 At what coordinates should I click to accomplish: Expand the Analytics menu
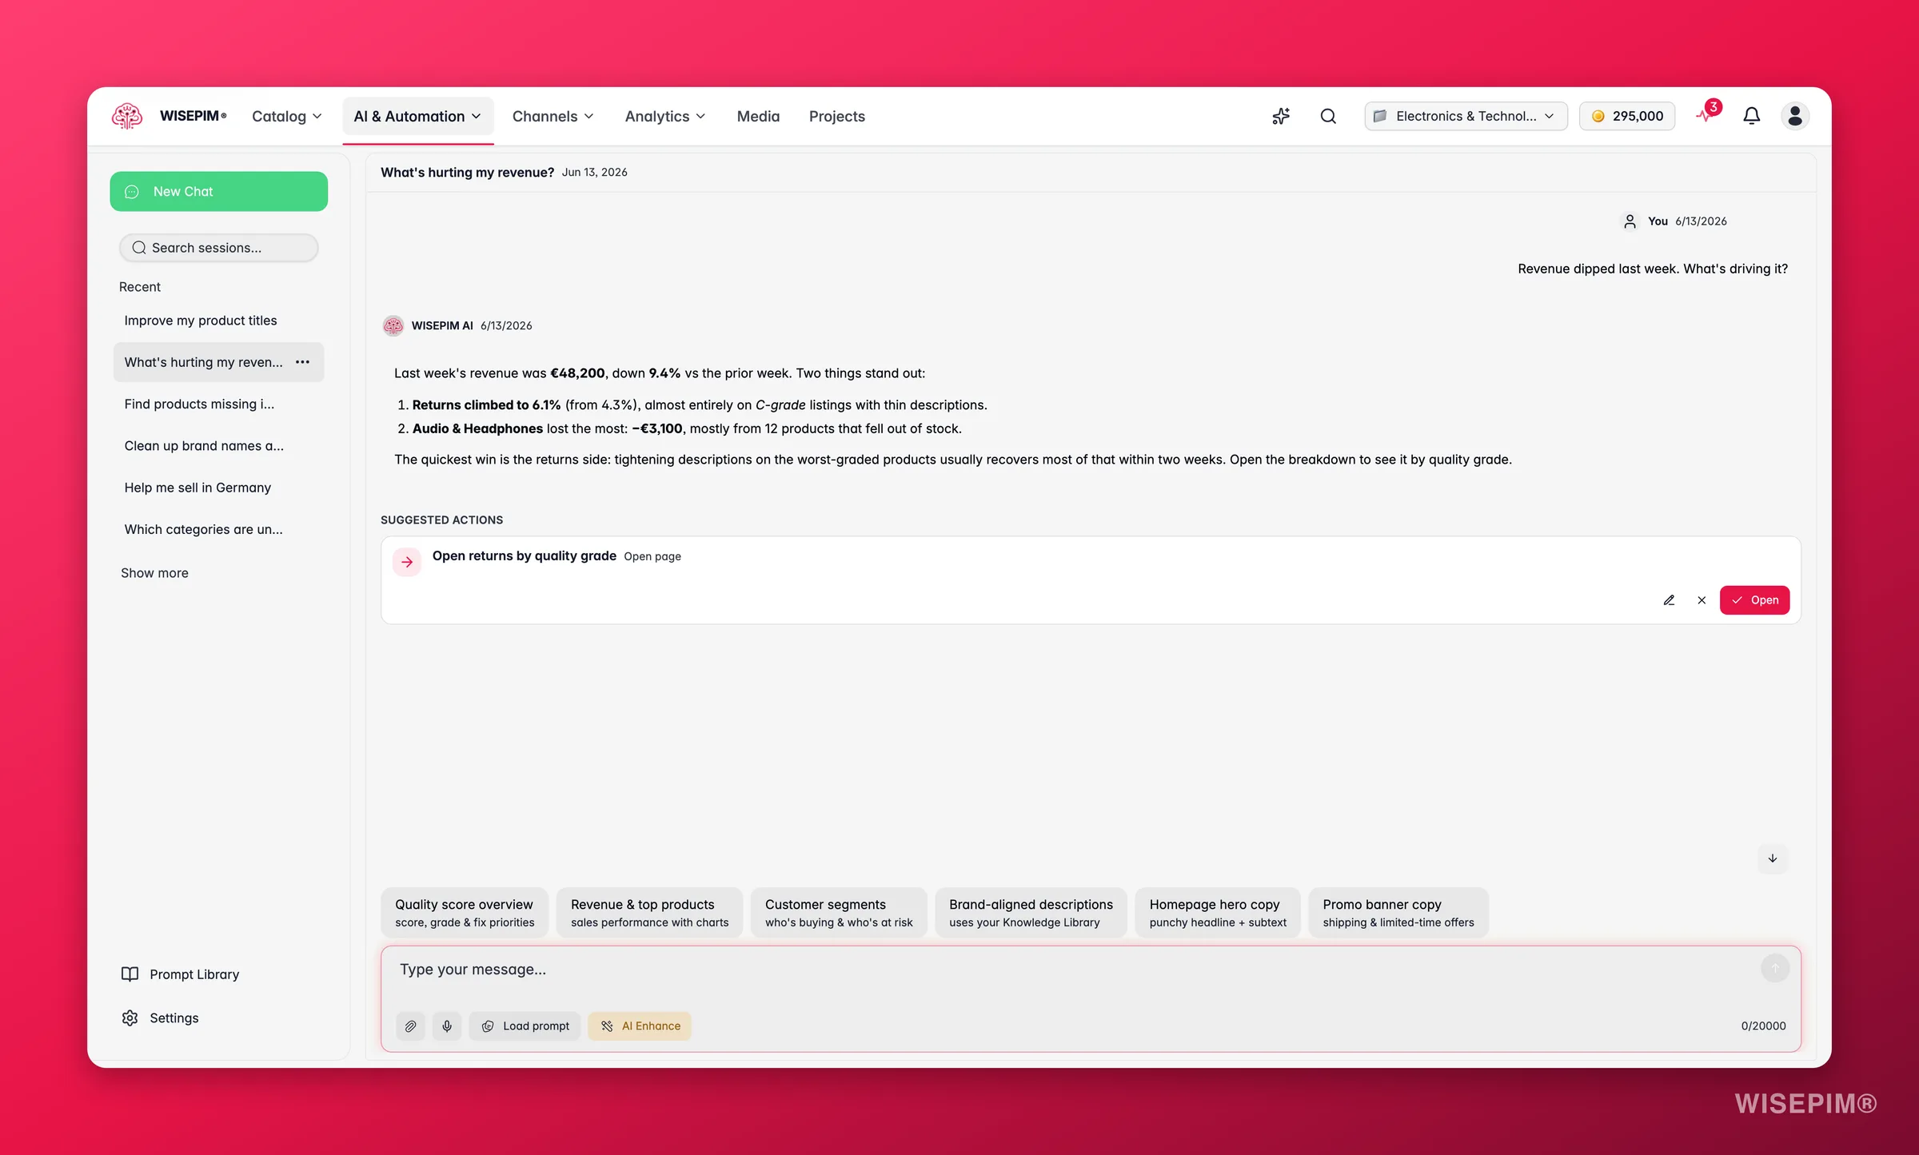point(665,116)
